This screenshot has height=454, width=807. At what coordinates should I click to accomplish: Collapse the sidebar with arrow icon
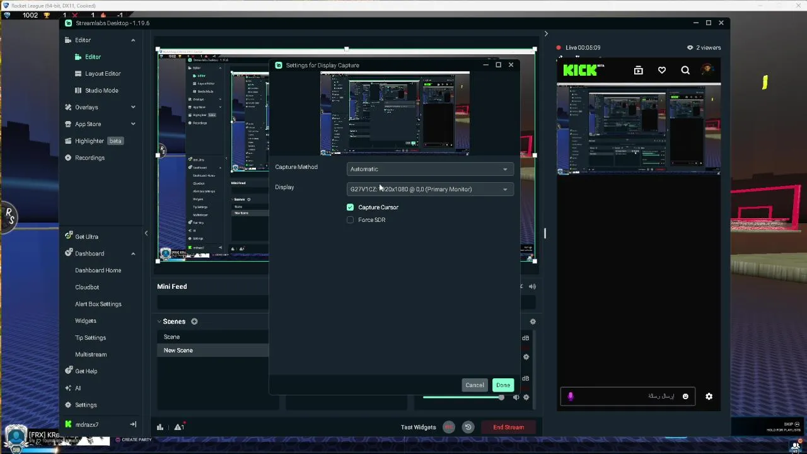[133, 424]
